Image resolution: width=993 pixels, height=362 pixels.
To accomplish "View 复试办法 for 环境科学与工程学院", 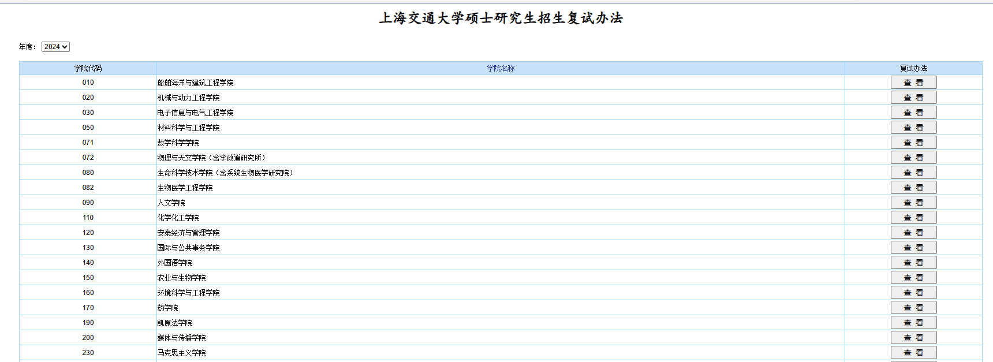I will [913, 293].
